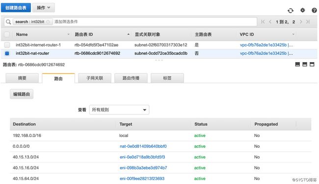Click the 40.15.16.0/24 destination
Image resolution: width=319 pixels, height=184 pixels.
click(x=26, y=168)
